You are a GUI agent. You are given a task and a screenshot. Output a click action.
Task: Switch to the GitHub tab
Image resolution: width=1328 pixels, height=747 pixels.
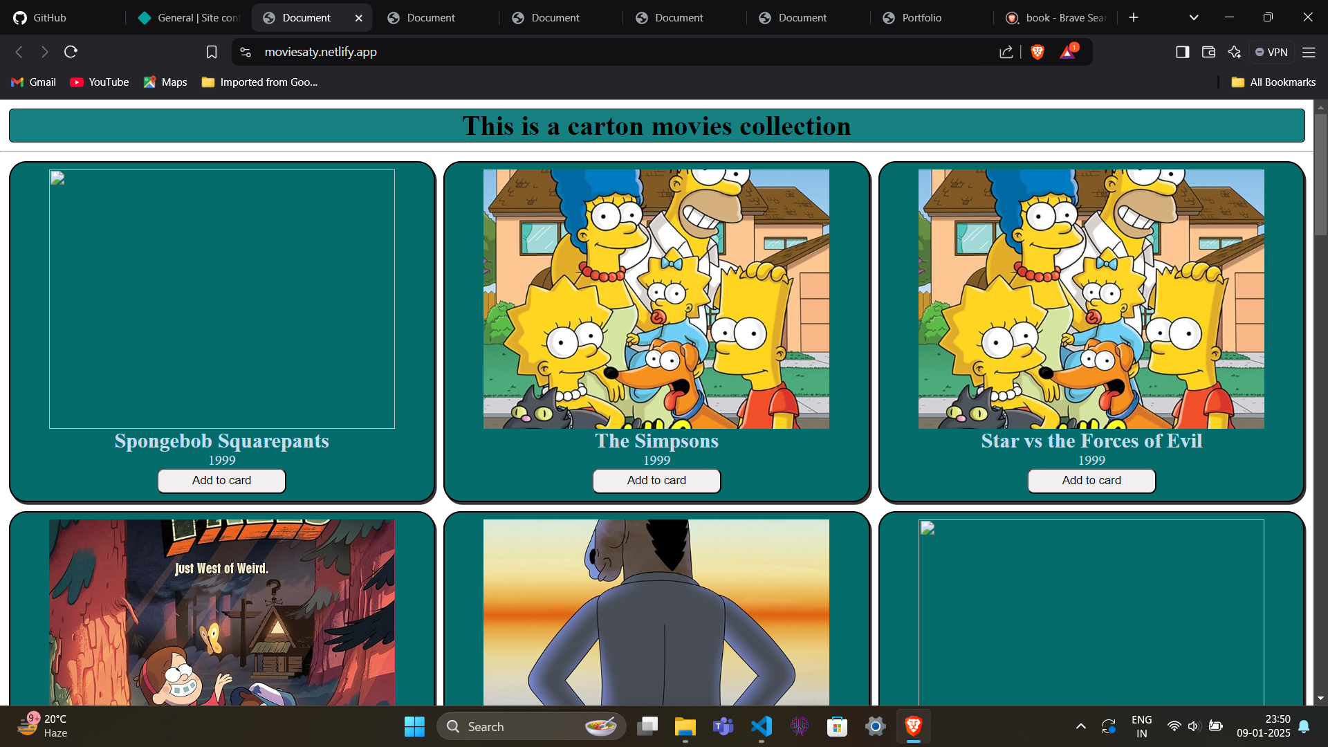(64, 18)
